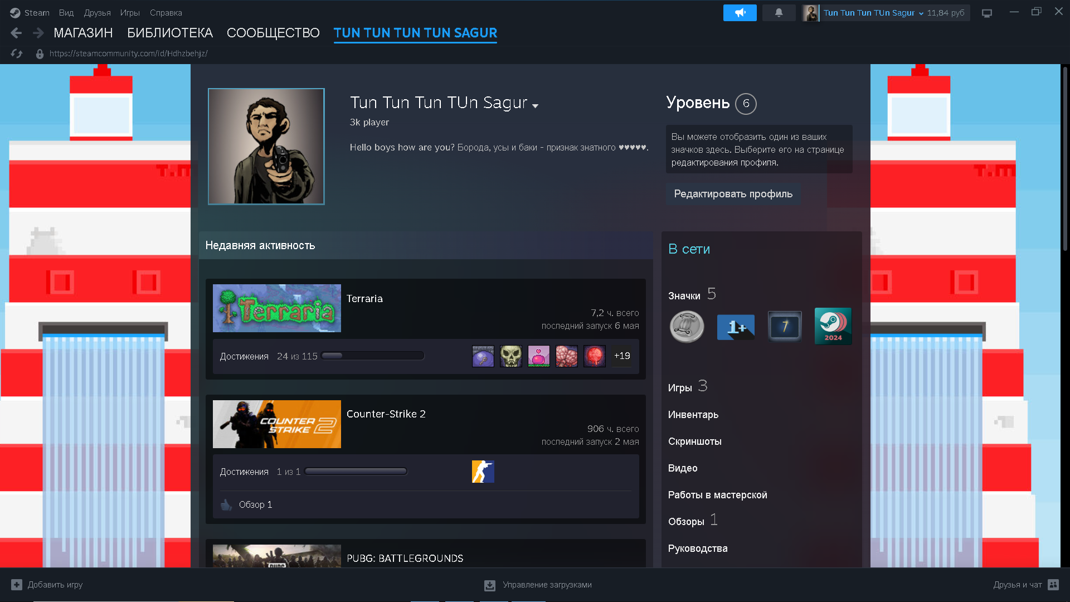Open the 1+ game collector badge
This screenshot has width=1070, height=602.
(736, 327)
